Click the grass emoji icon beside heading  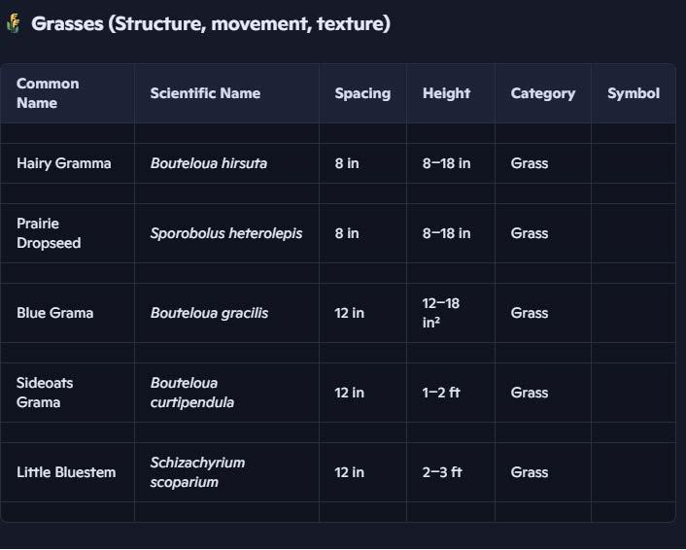point(13,24)
